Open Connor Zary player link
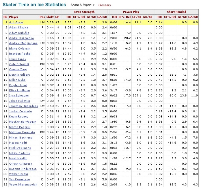The image size is (201, 190). 18,69
